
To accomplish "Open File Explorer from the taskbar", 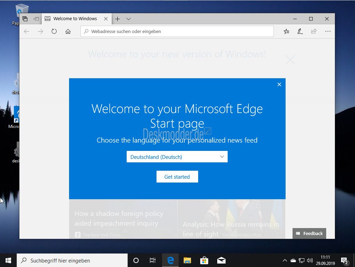I will pos(187,260).
